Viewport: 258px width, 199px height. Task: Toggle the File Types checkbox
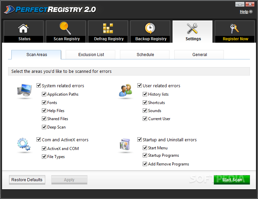44,156
